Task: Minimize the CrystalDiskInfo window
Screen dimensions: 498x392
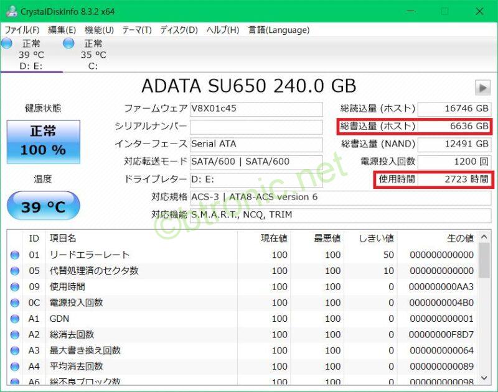Action: (411, 11)
